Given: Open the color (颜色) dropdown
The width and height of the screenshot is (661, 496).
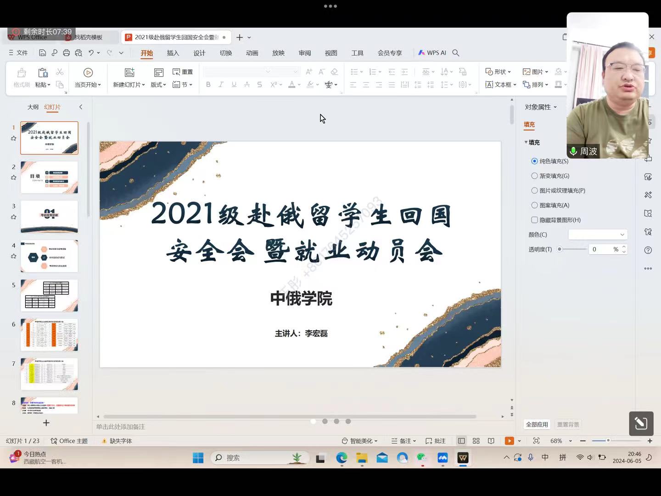Looking at the screenshot, I should [598, 235].
